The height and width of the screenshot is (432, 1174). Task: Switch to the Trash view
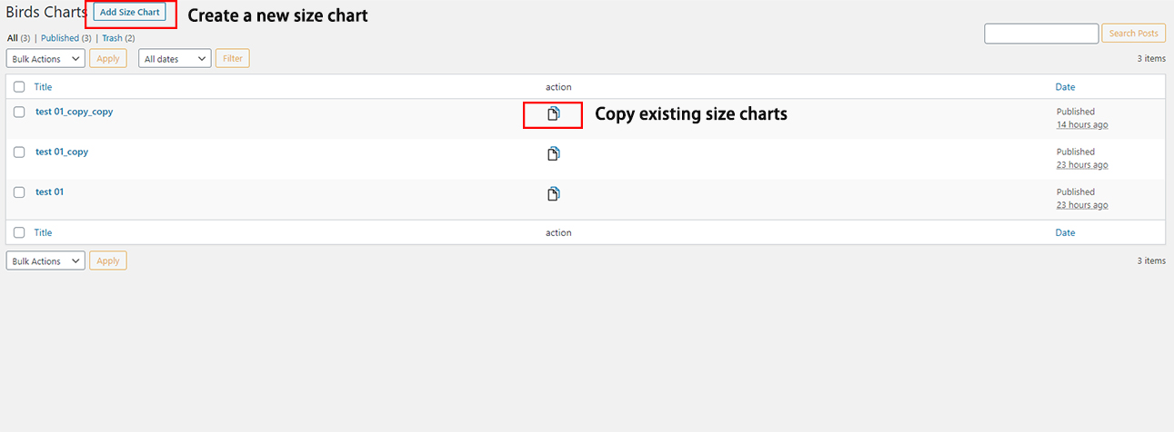[112, 38]
